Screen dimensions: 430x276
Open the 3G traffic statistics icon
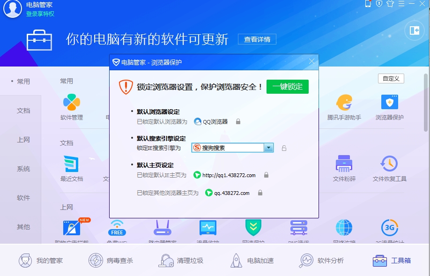tap(390, 228)
